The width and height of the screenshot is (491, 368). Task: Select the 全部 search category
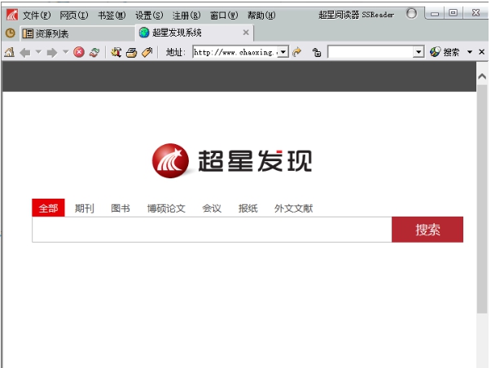tap(48, 208)
